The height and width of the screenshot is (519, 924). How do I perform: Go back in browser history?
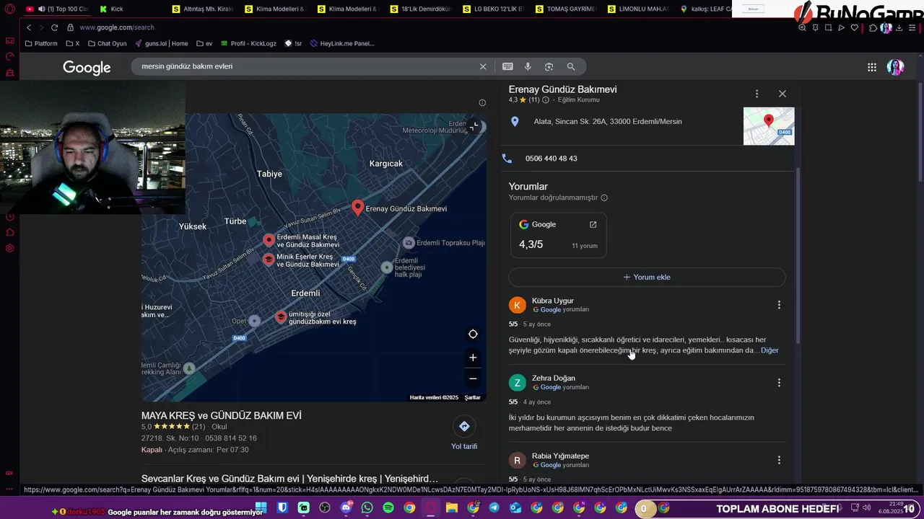(29, 27)
